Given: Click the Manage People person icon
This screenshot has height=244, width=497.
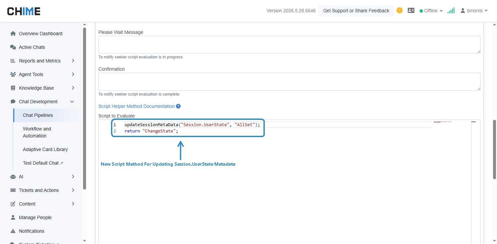Looking at the screenshot, I should [13, 217].
